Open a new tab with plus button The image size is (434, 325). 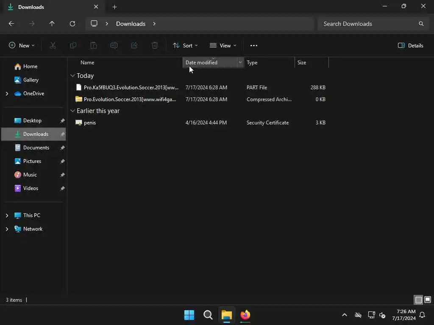tap(114, 7)
